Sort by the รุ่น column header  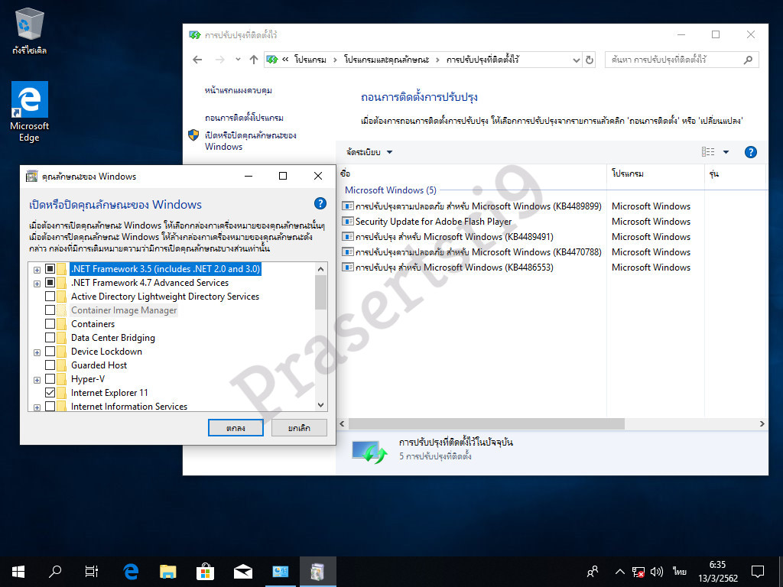735,174
